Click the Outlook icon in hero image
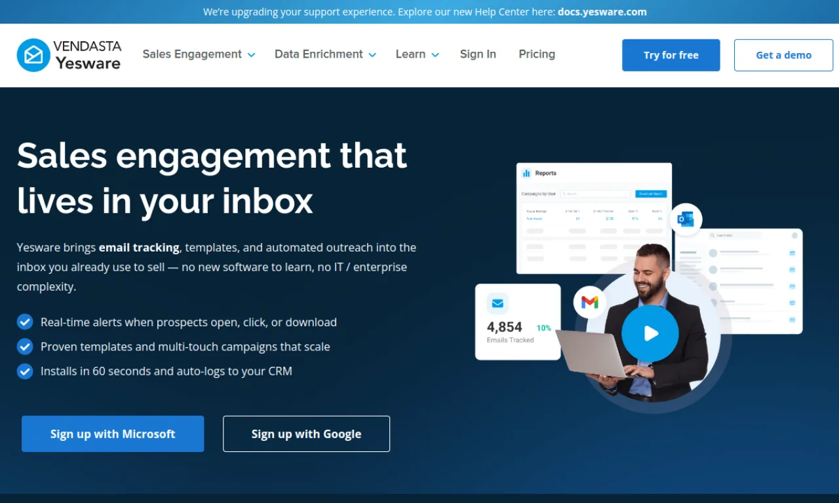 coord(686,219)
